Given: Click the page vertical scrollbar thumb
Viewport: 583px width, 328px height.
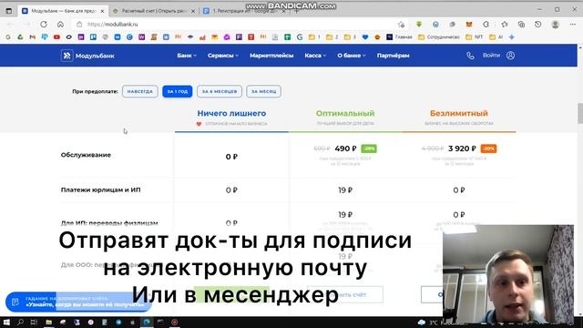Looking at the screenshot, I should [580, 113].
